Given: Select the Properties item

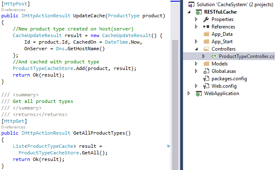Looking at the screenshot, I should tap(222, 19).
